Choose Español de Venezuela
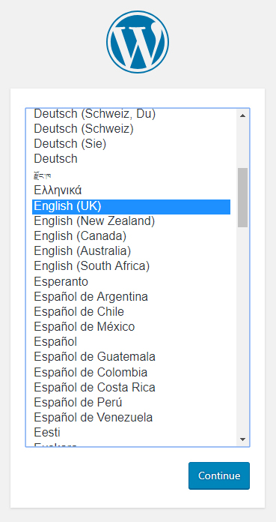Viewport: 276px width, 522px height. [131, 418]
